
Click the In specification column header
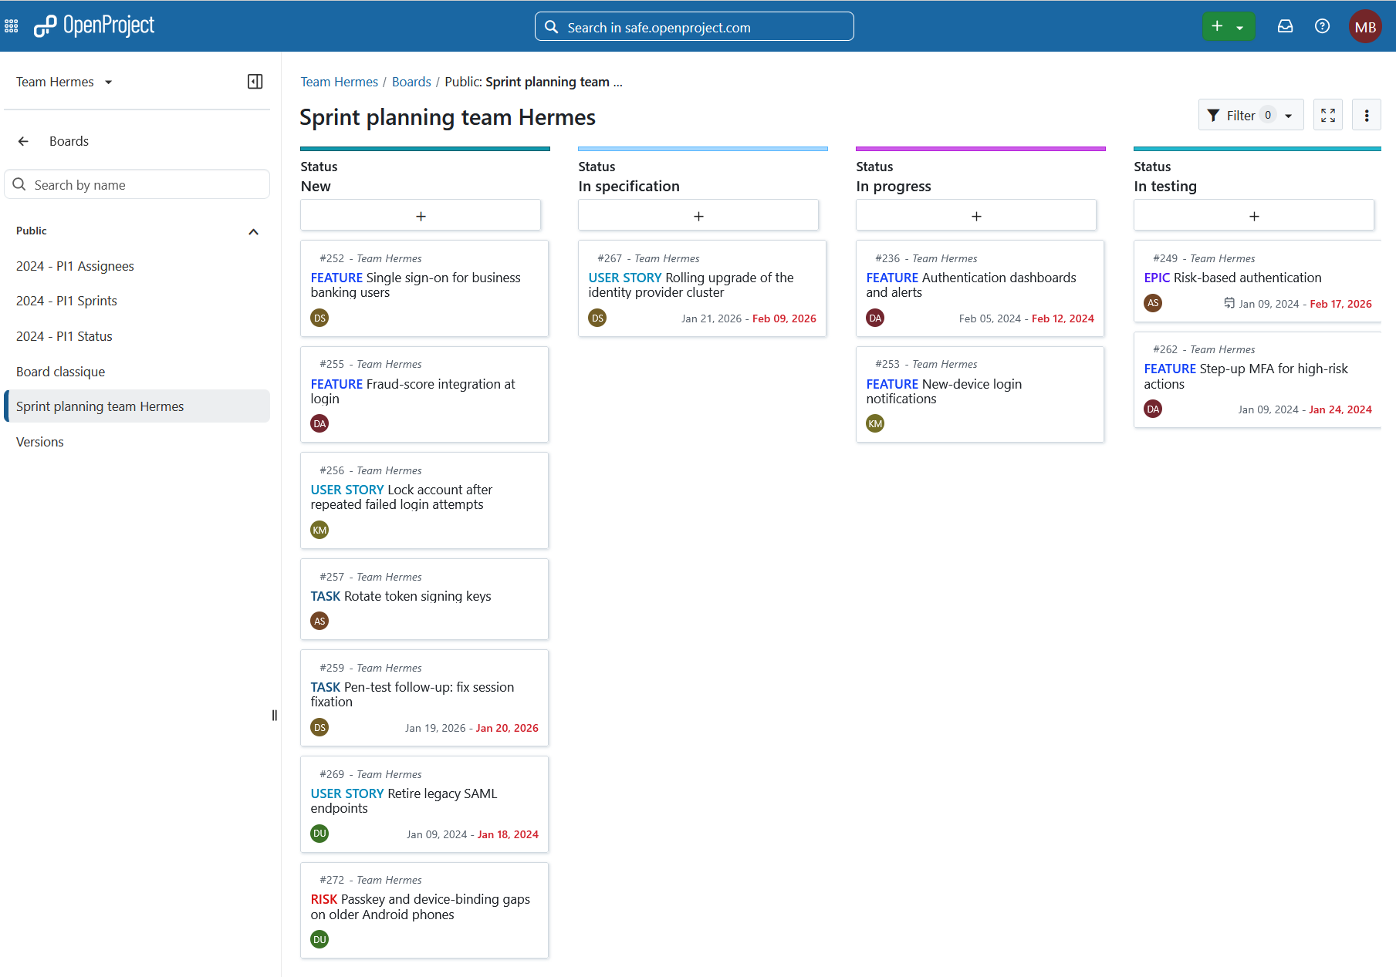point(629,186)
